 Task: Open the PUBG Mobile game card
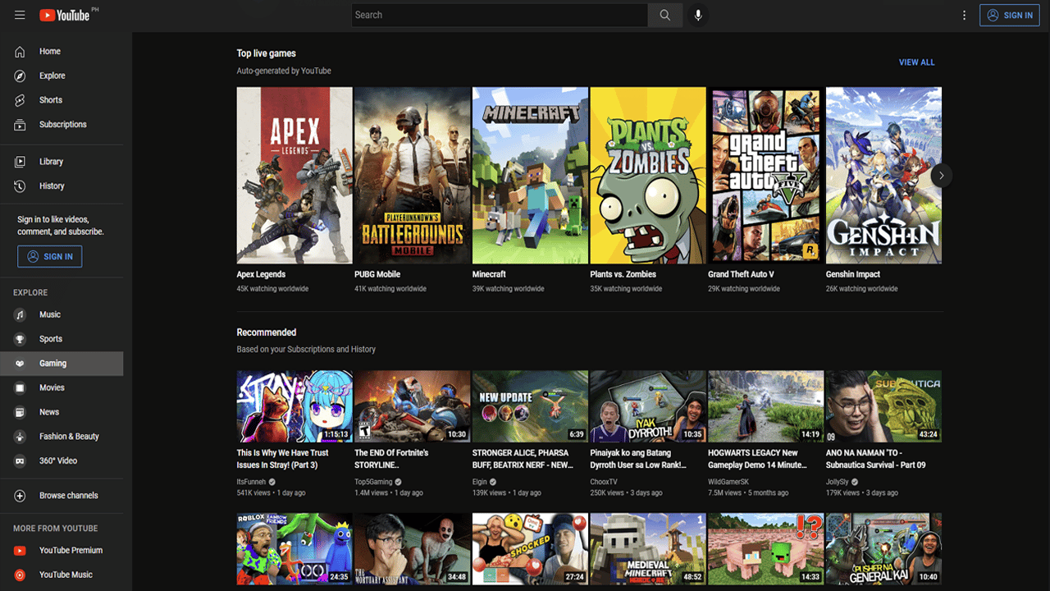413,175
